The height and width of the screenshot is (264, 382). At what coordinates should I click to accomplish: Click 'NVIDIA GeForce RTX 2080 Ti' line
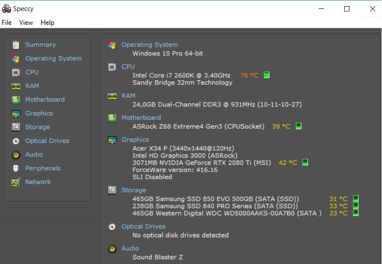click(x=202, y=163)
